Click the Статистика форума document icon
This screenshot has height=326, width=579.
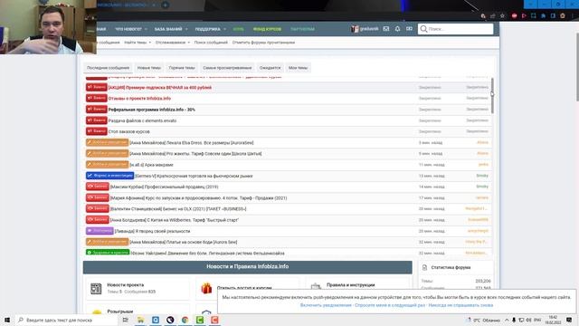(x=424, y=267)
